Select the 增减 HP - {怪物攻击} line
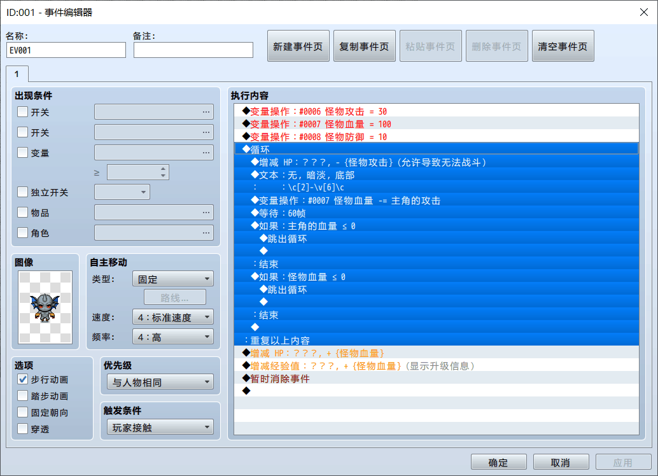The height and width of the screenshot is (476, 658). (x=437, y=162)
